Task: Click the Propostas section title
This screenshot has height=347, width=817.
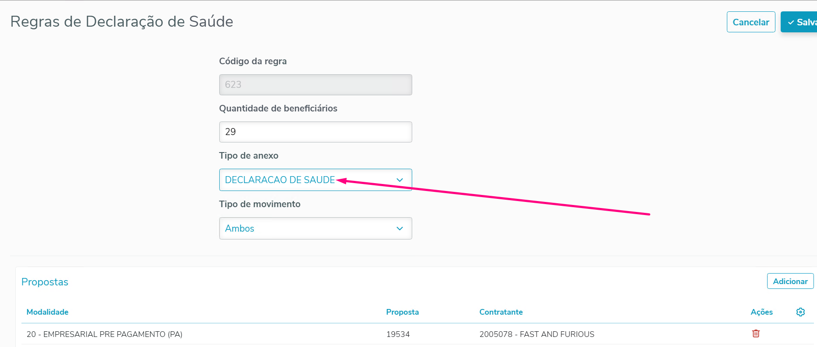Action: coord(45,282)
